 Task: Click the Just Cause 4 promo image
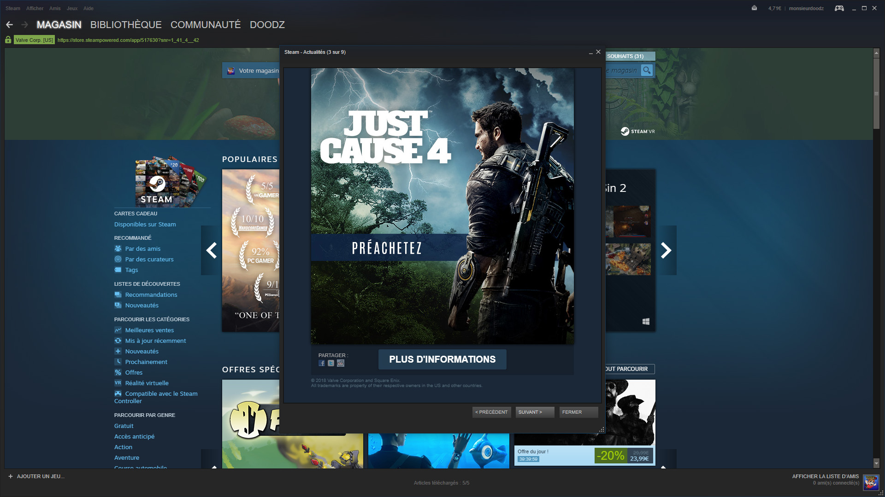coord(442,206)
